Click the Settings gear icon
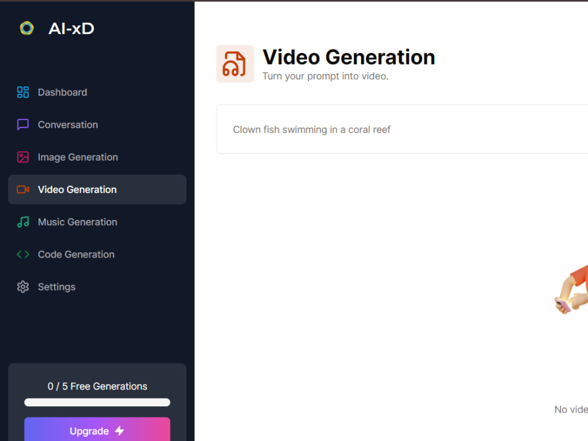The image size is (588, 441). [23, 287]
